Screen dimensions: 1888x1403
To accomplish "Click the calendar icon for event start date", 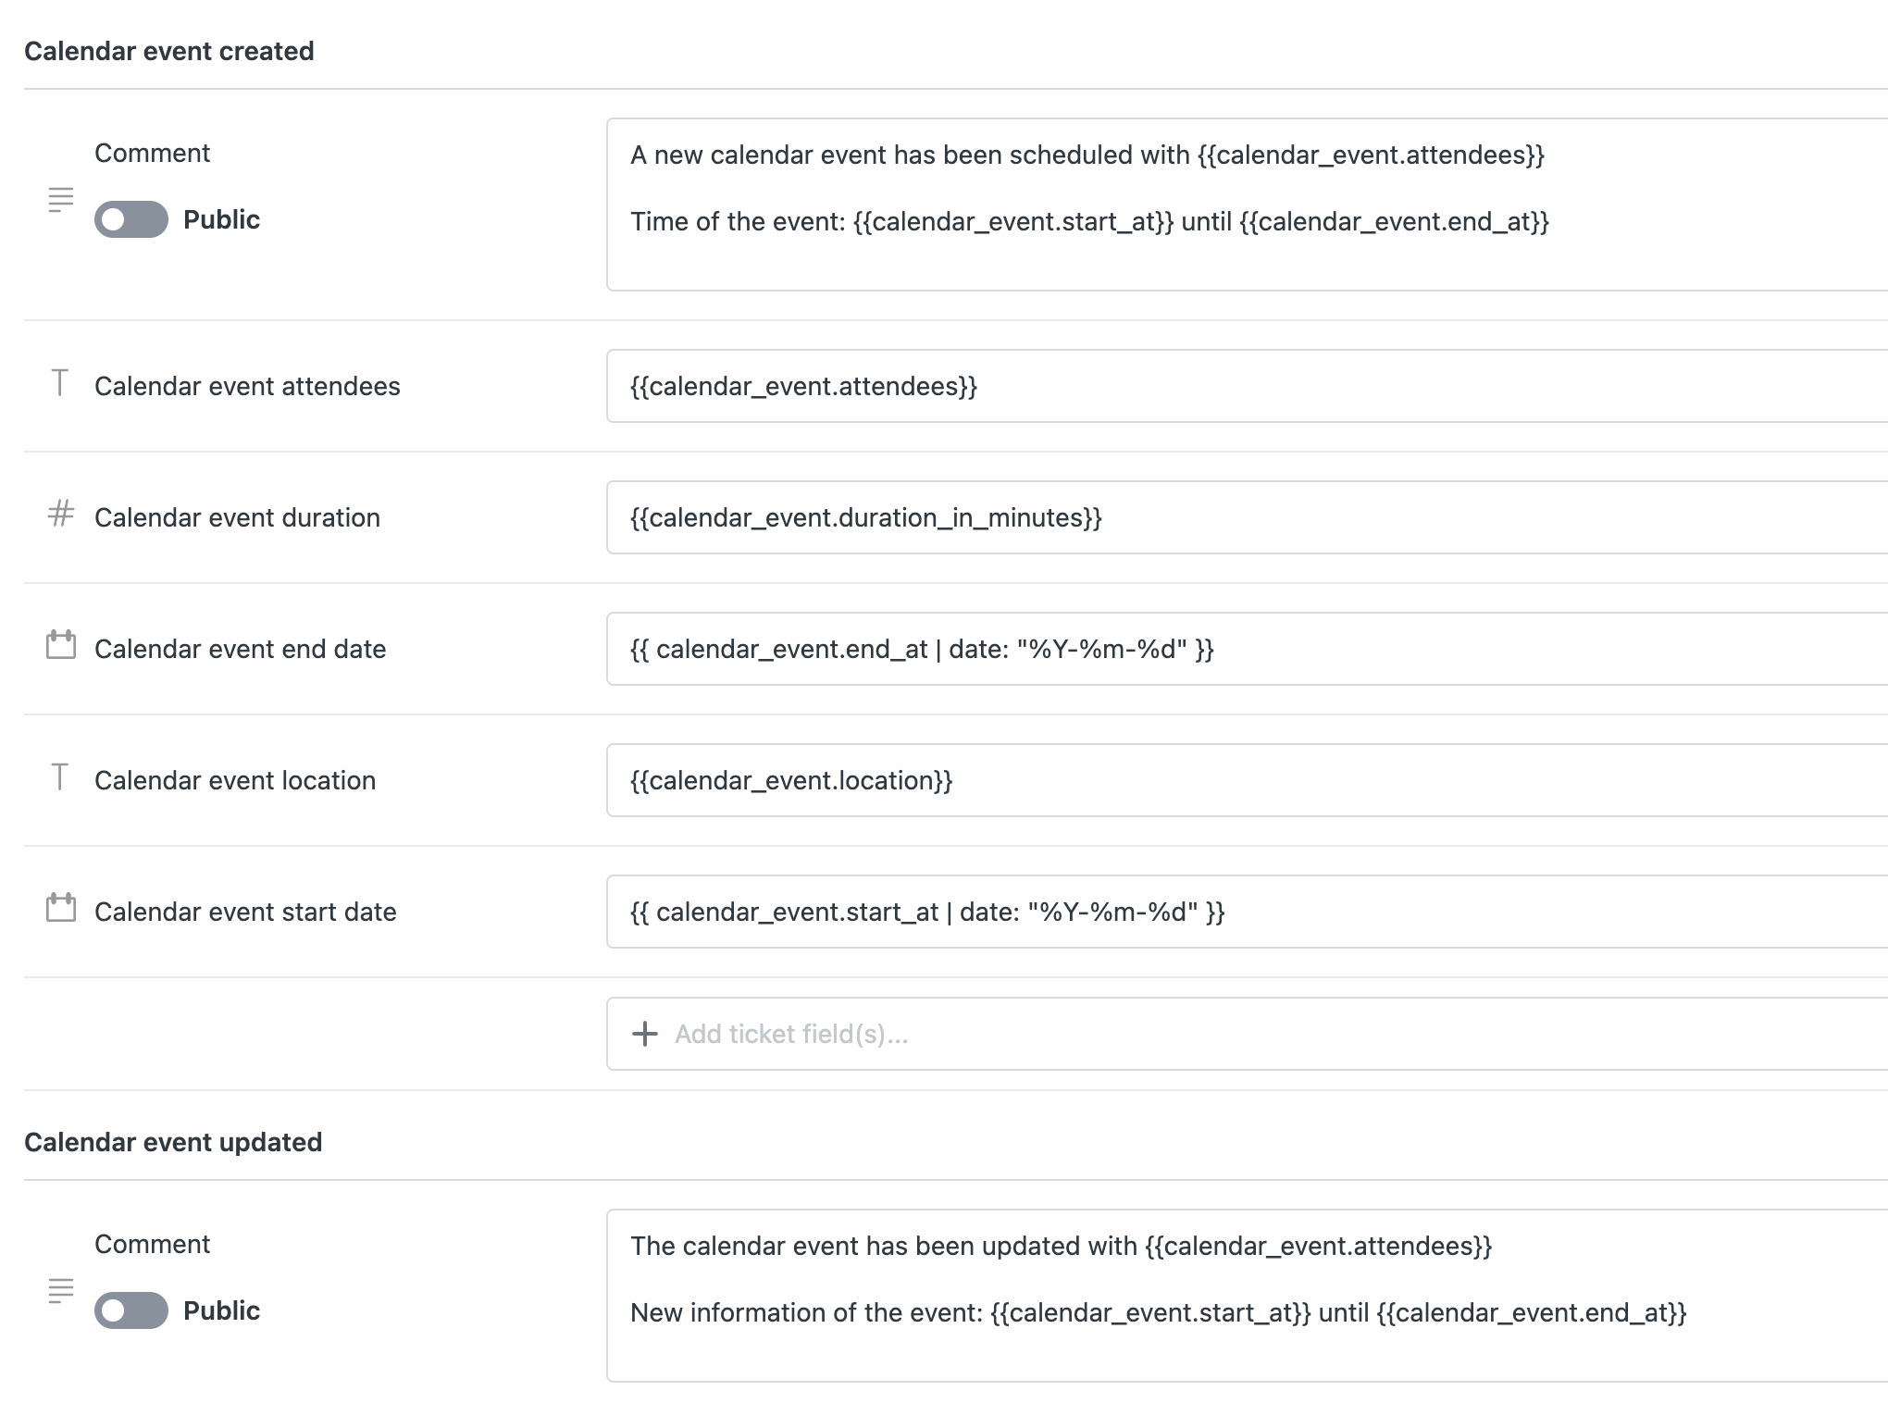I will click(x=60, y=907).
